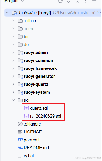
Task: Hide the Project tool window
Action: tap(94, 1)
